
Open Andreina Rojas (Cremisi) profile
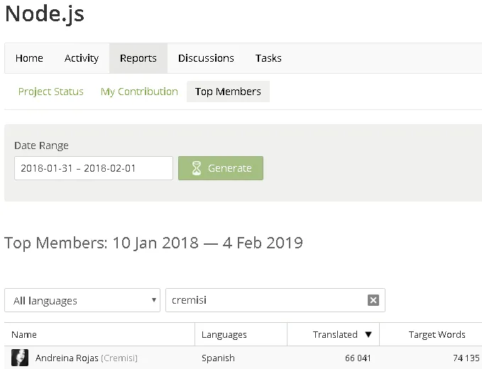coord(87,358)
